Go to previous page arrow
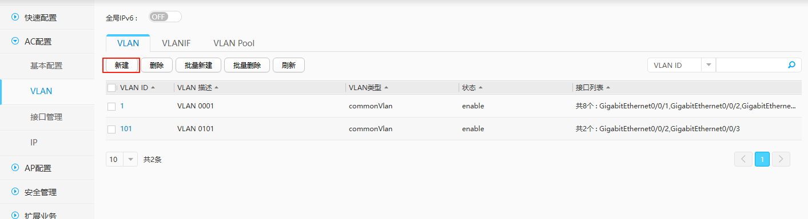This screenshot has height=219, width=808. (743, 159)
